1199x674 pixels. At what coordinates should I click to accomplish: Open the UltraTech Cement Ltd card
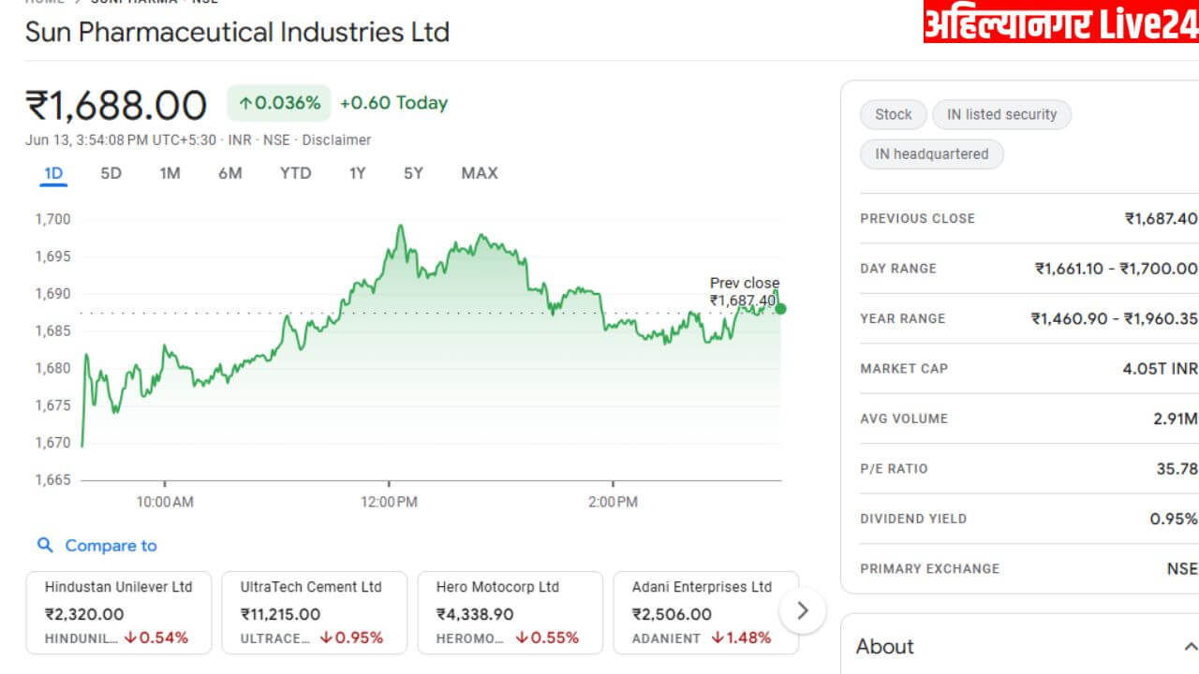[314, 612]
